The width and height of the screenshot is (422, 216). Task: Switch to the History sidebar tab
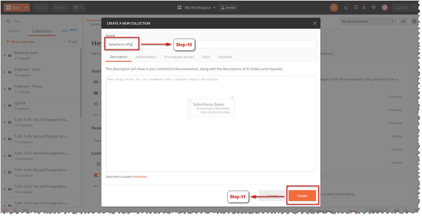pyautogui.click(x=14, y=31)
